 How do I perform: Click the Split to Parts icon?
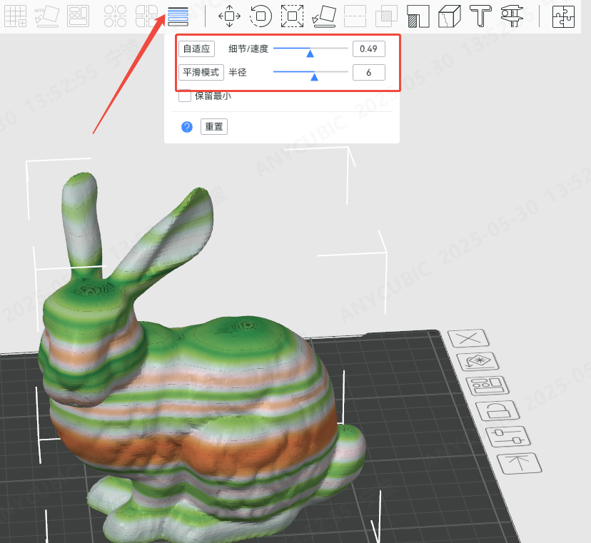146,16
